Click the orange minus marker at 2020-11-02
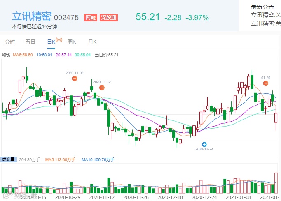The height and width of the screenshot is (201, 281). point(75,79)
